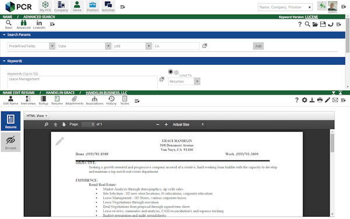Open the Interviews icon
Viewport: 350px width, 219px height.
(x=28, y=100)
